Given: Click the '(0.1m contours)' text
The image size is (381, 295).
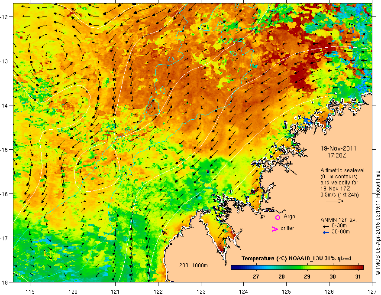Looking at the screenshot, I should 339,177.
